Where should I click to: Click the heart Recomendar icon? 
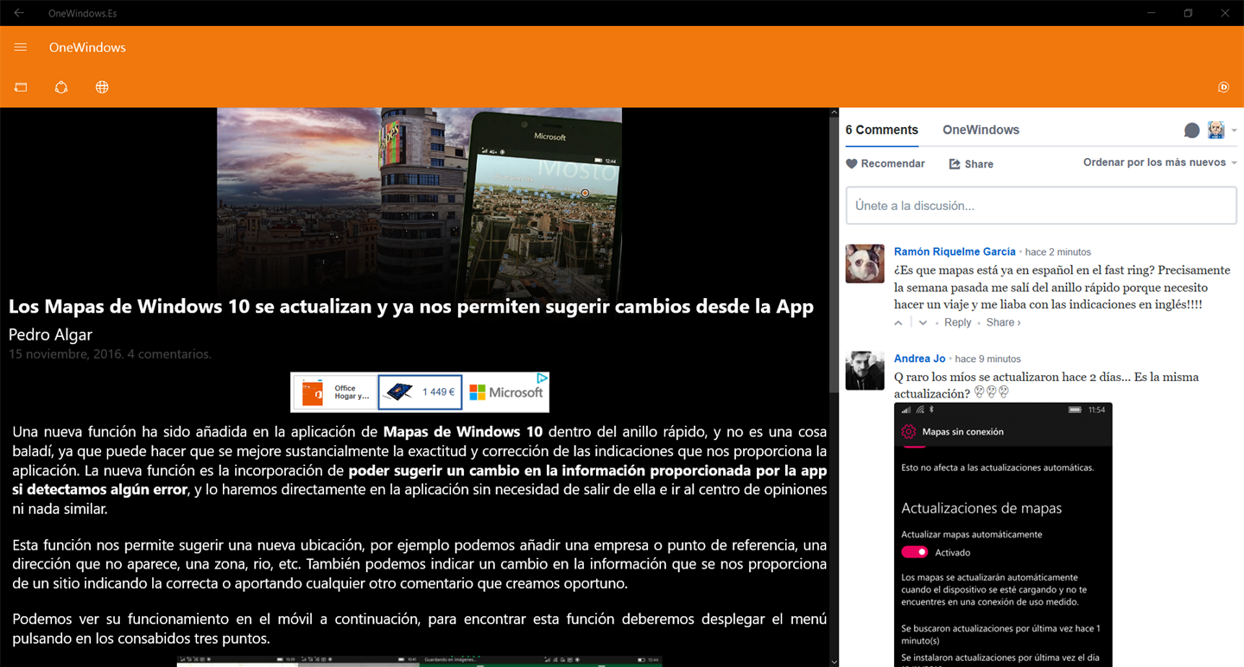[852, 163]
